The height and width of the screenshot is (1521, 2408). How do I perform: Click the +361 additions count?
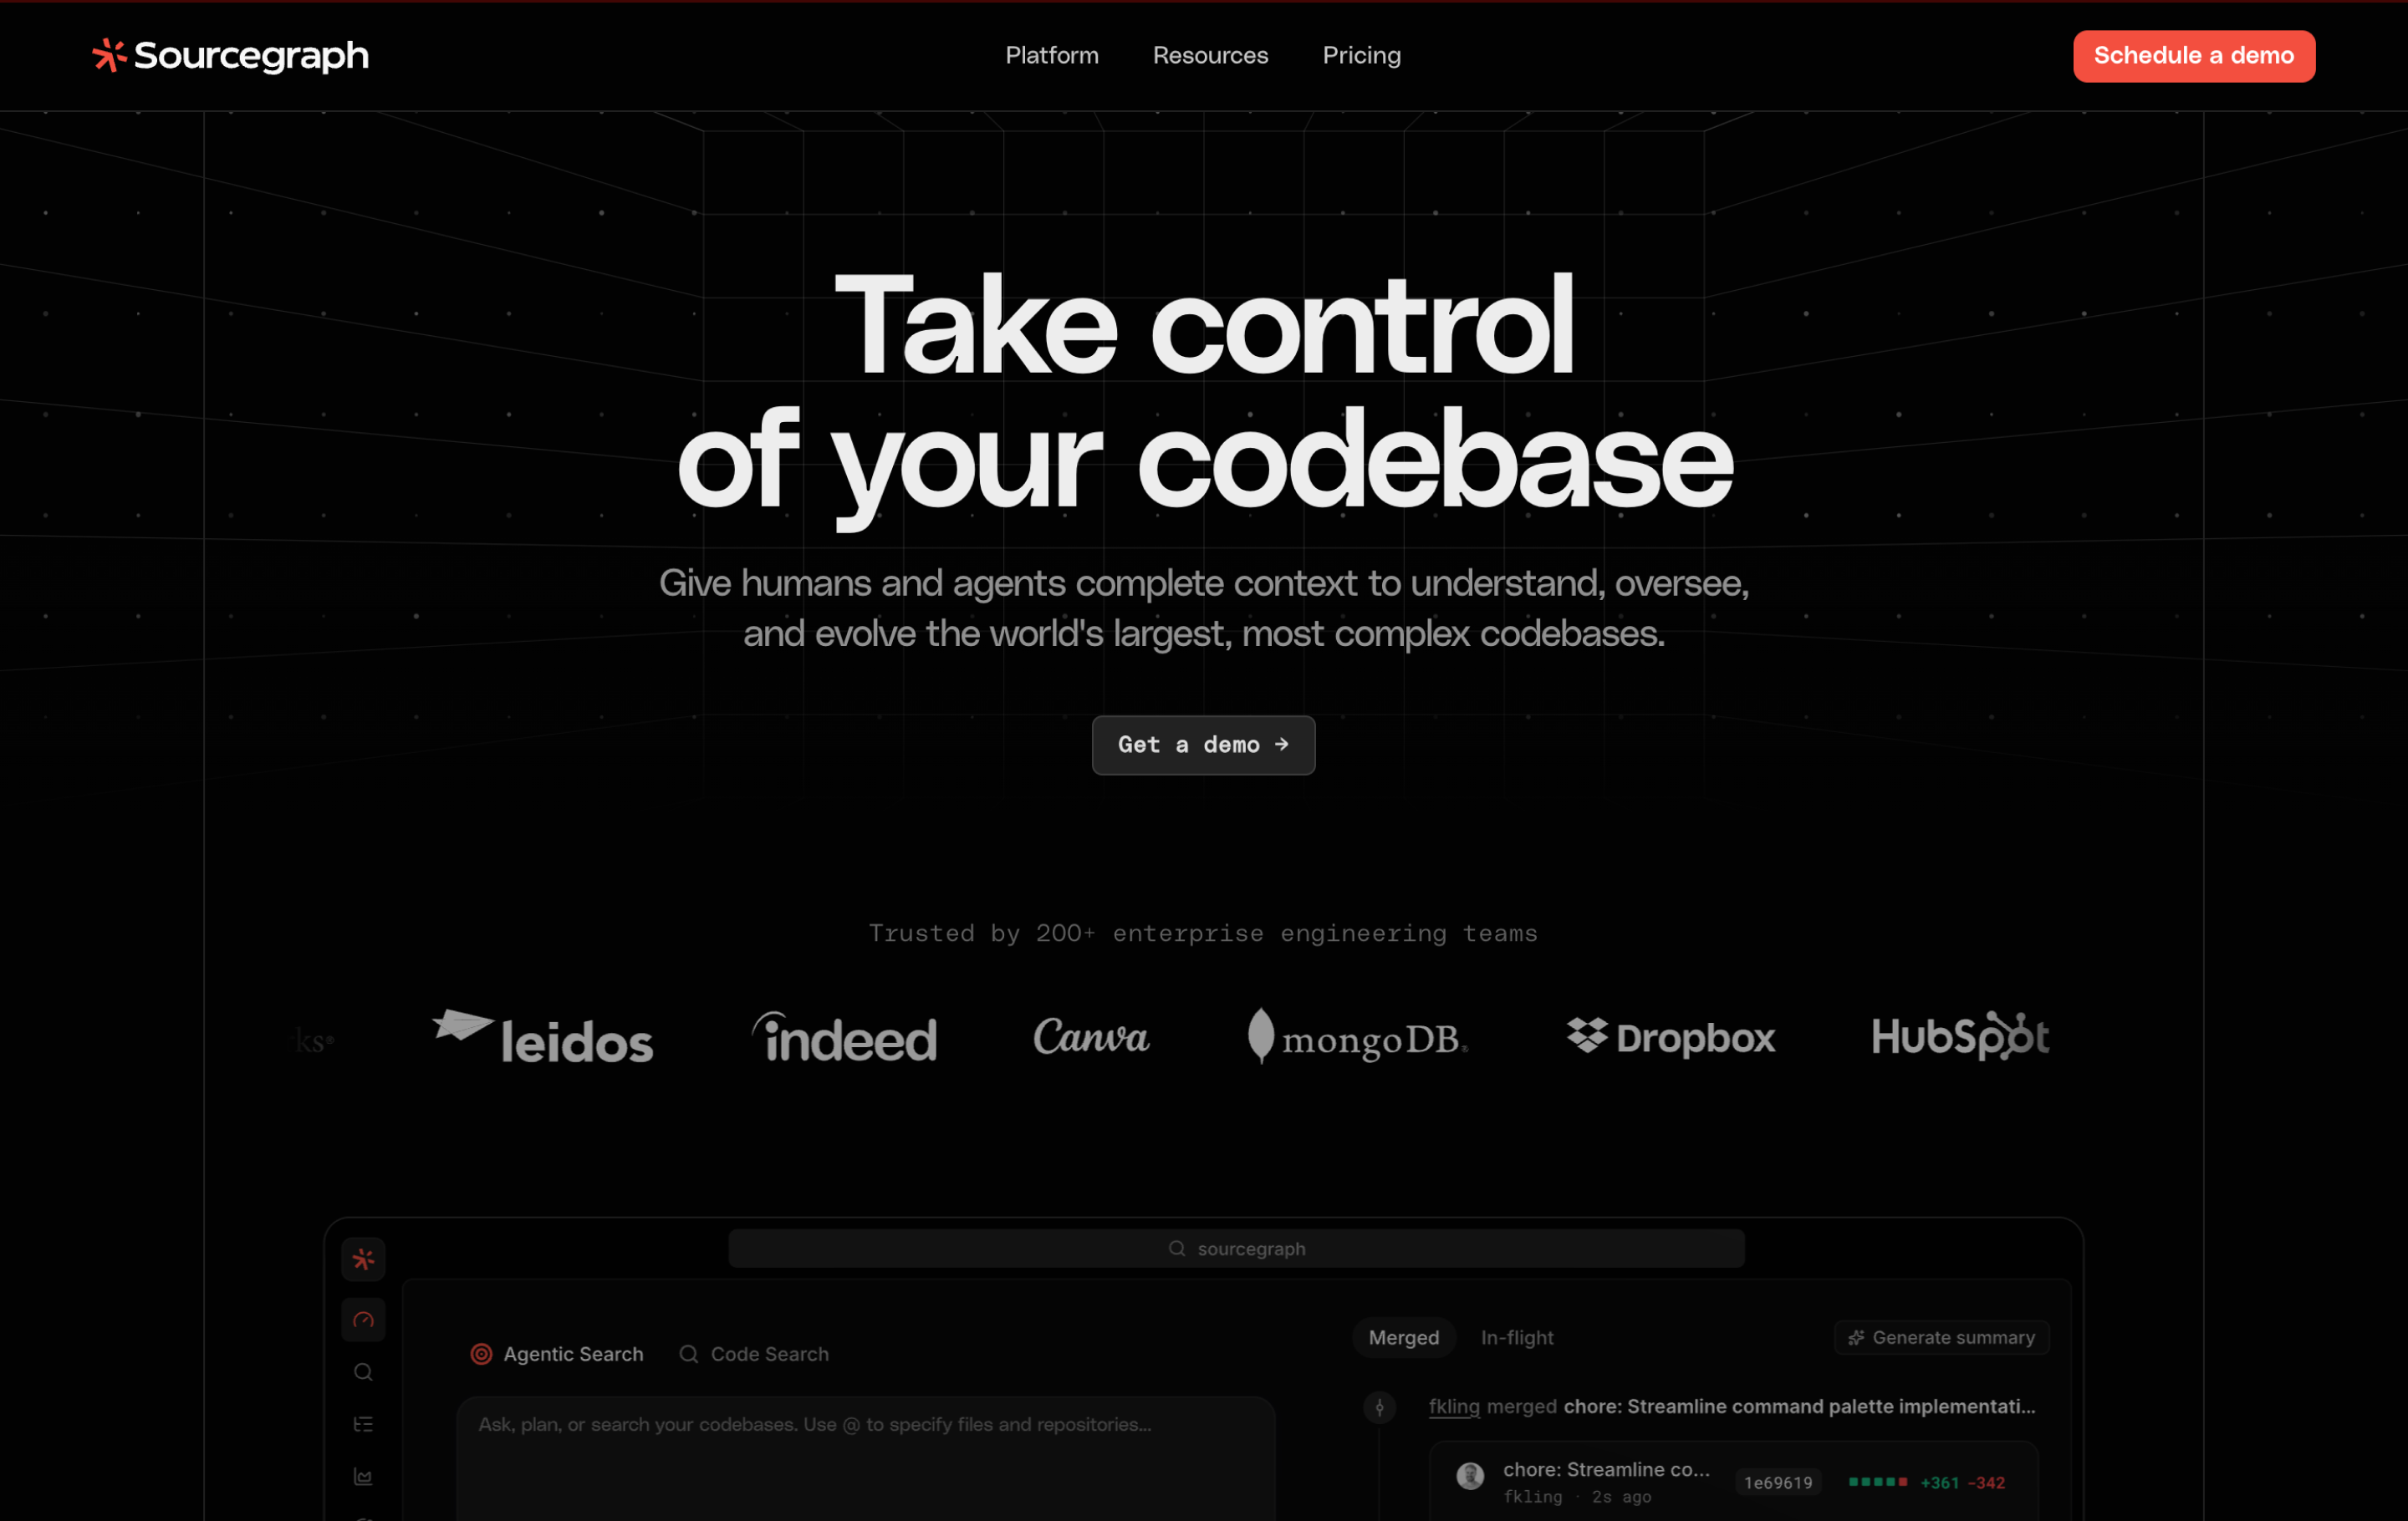(x=1938, y=1482)
